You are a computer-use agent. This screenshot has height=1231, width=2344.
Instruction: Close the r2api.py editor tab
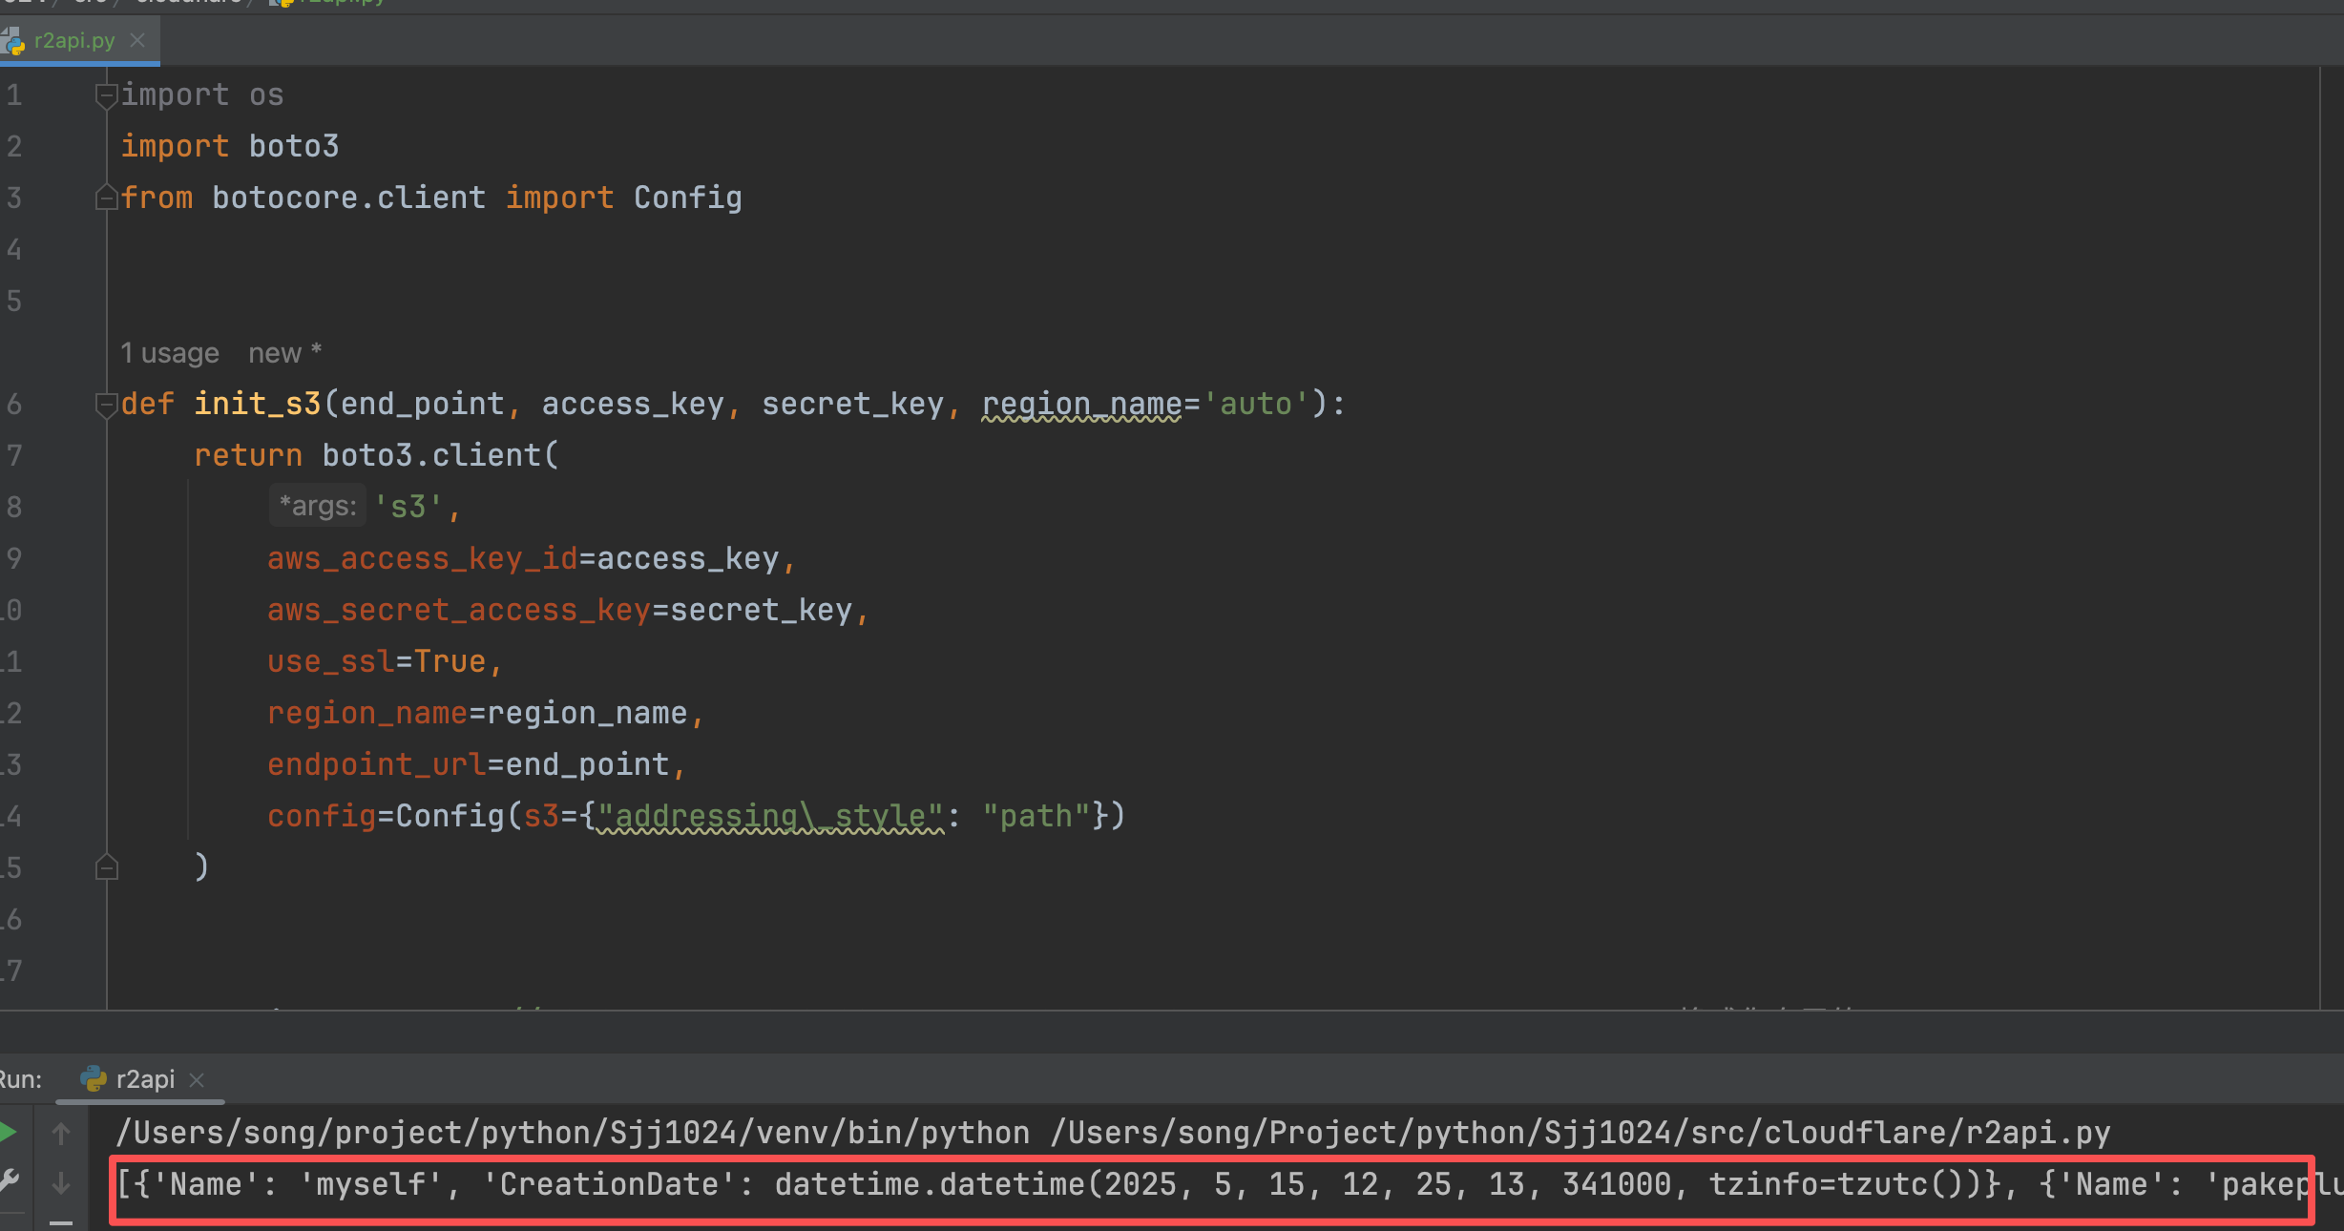[137, 41]
